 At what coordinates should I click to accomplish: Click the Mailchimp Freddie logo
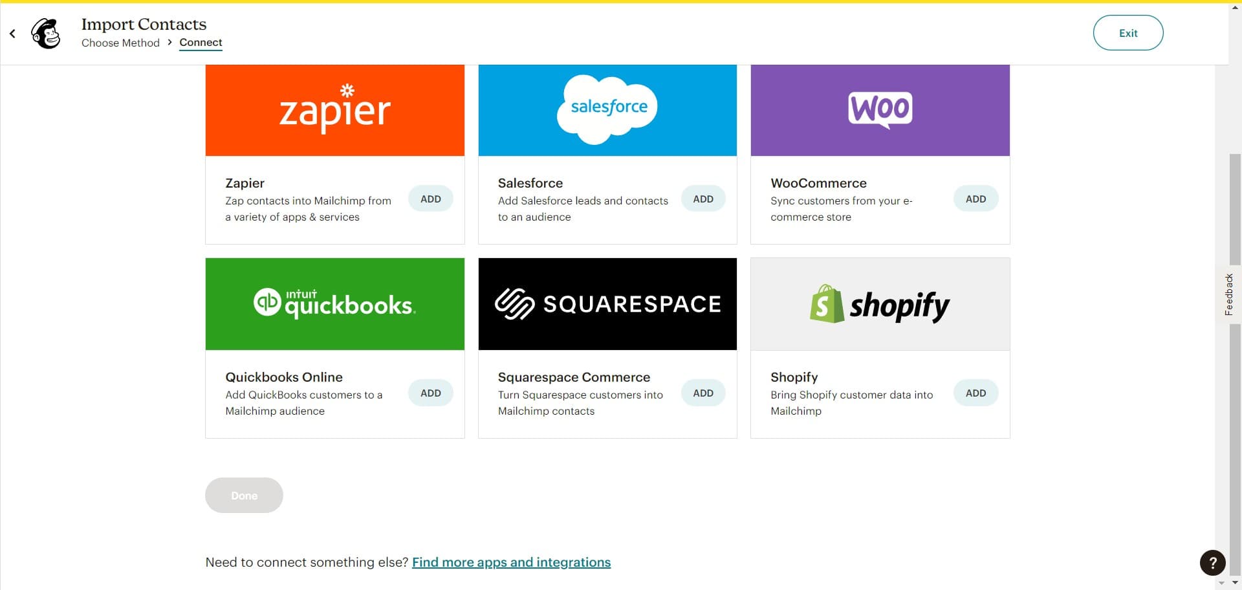pyautogui.click(x=45, y=33)
